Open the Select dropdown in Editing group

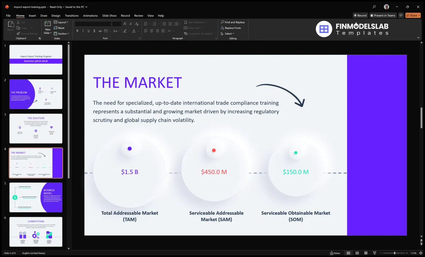[227, 34]
